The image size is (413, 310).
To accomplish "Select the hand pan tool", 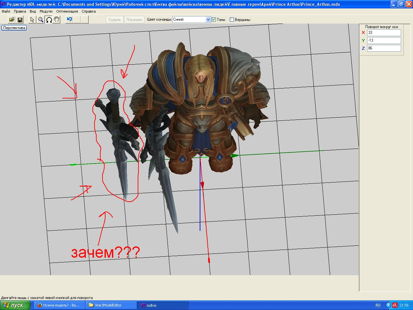I will click(57, 20).
